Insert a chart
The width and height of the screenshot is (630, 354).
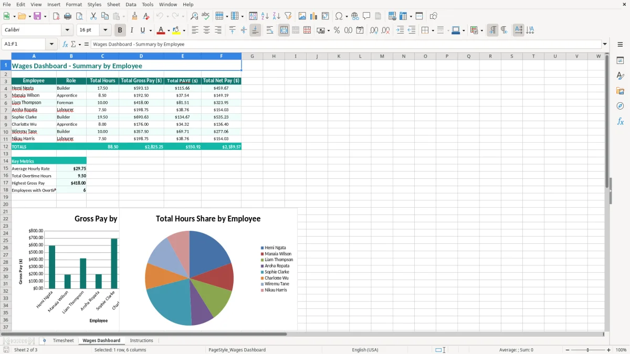pos(314,16)
